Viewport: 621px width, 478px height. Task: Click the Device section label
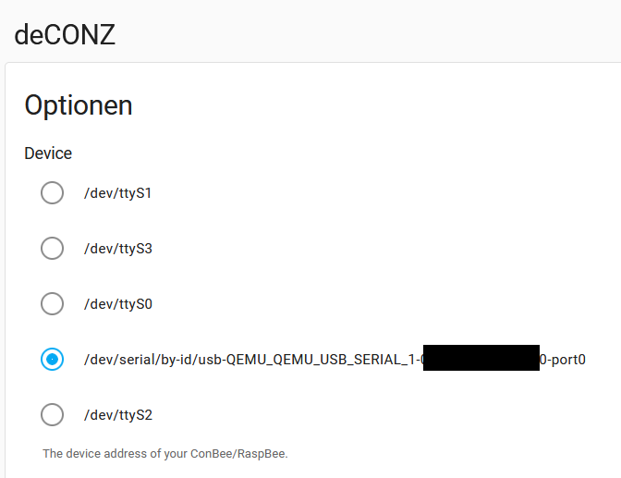tap(48, 153)
